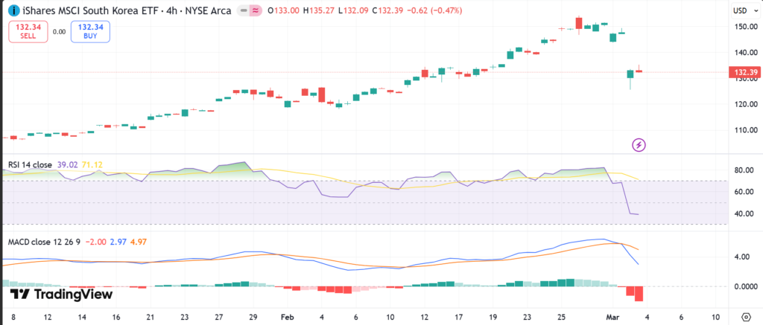Open the USD currency dropdown
Image resolution: width=763 pixels, height=325 pixels.
[740, 11]
